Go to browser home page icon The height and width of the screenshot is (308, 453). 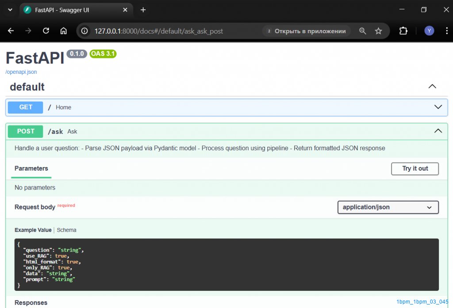64,31
